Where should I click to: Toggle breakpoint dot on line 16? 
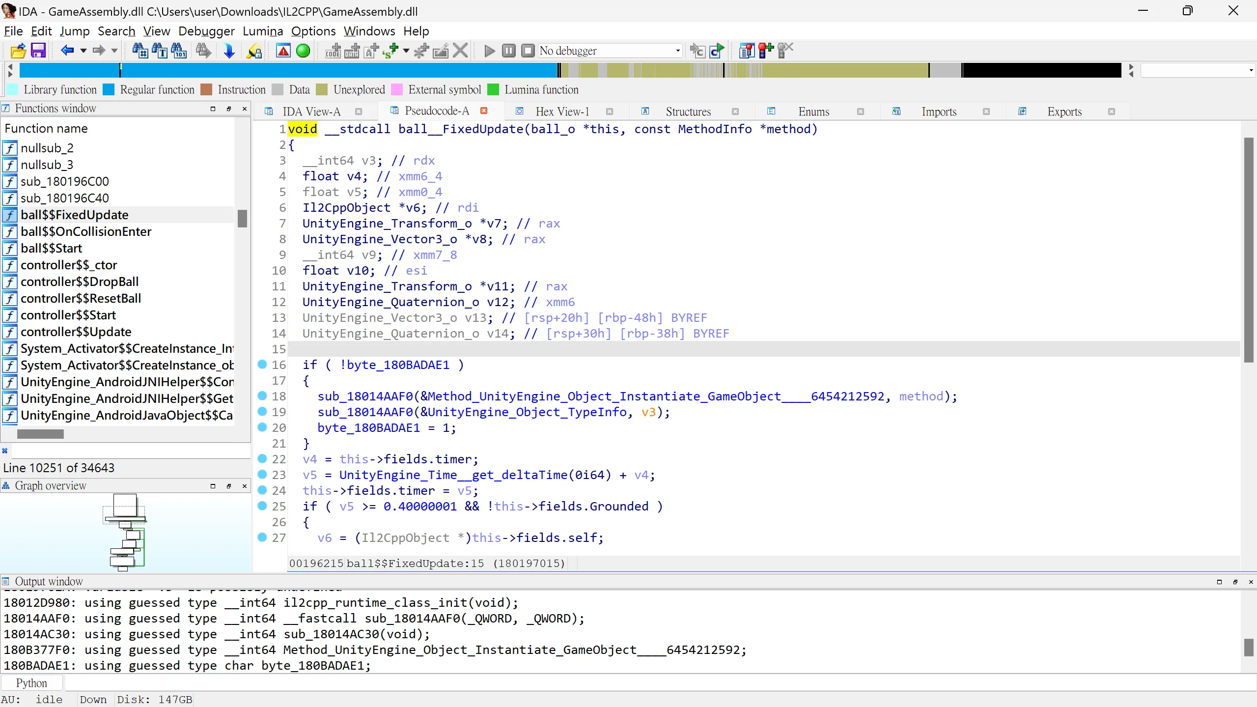(262, 364)
